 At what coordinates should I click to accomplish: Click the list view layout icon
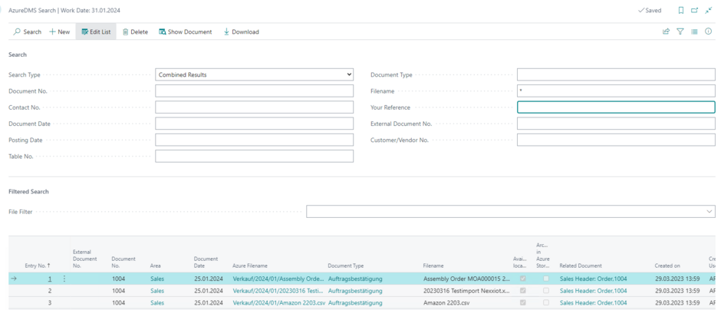(694, 31)
